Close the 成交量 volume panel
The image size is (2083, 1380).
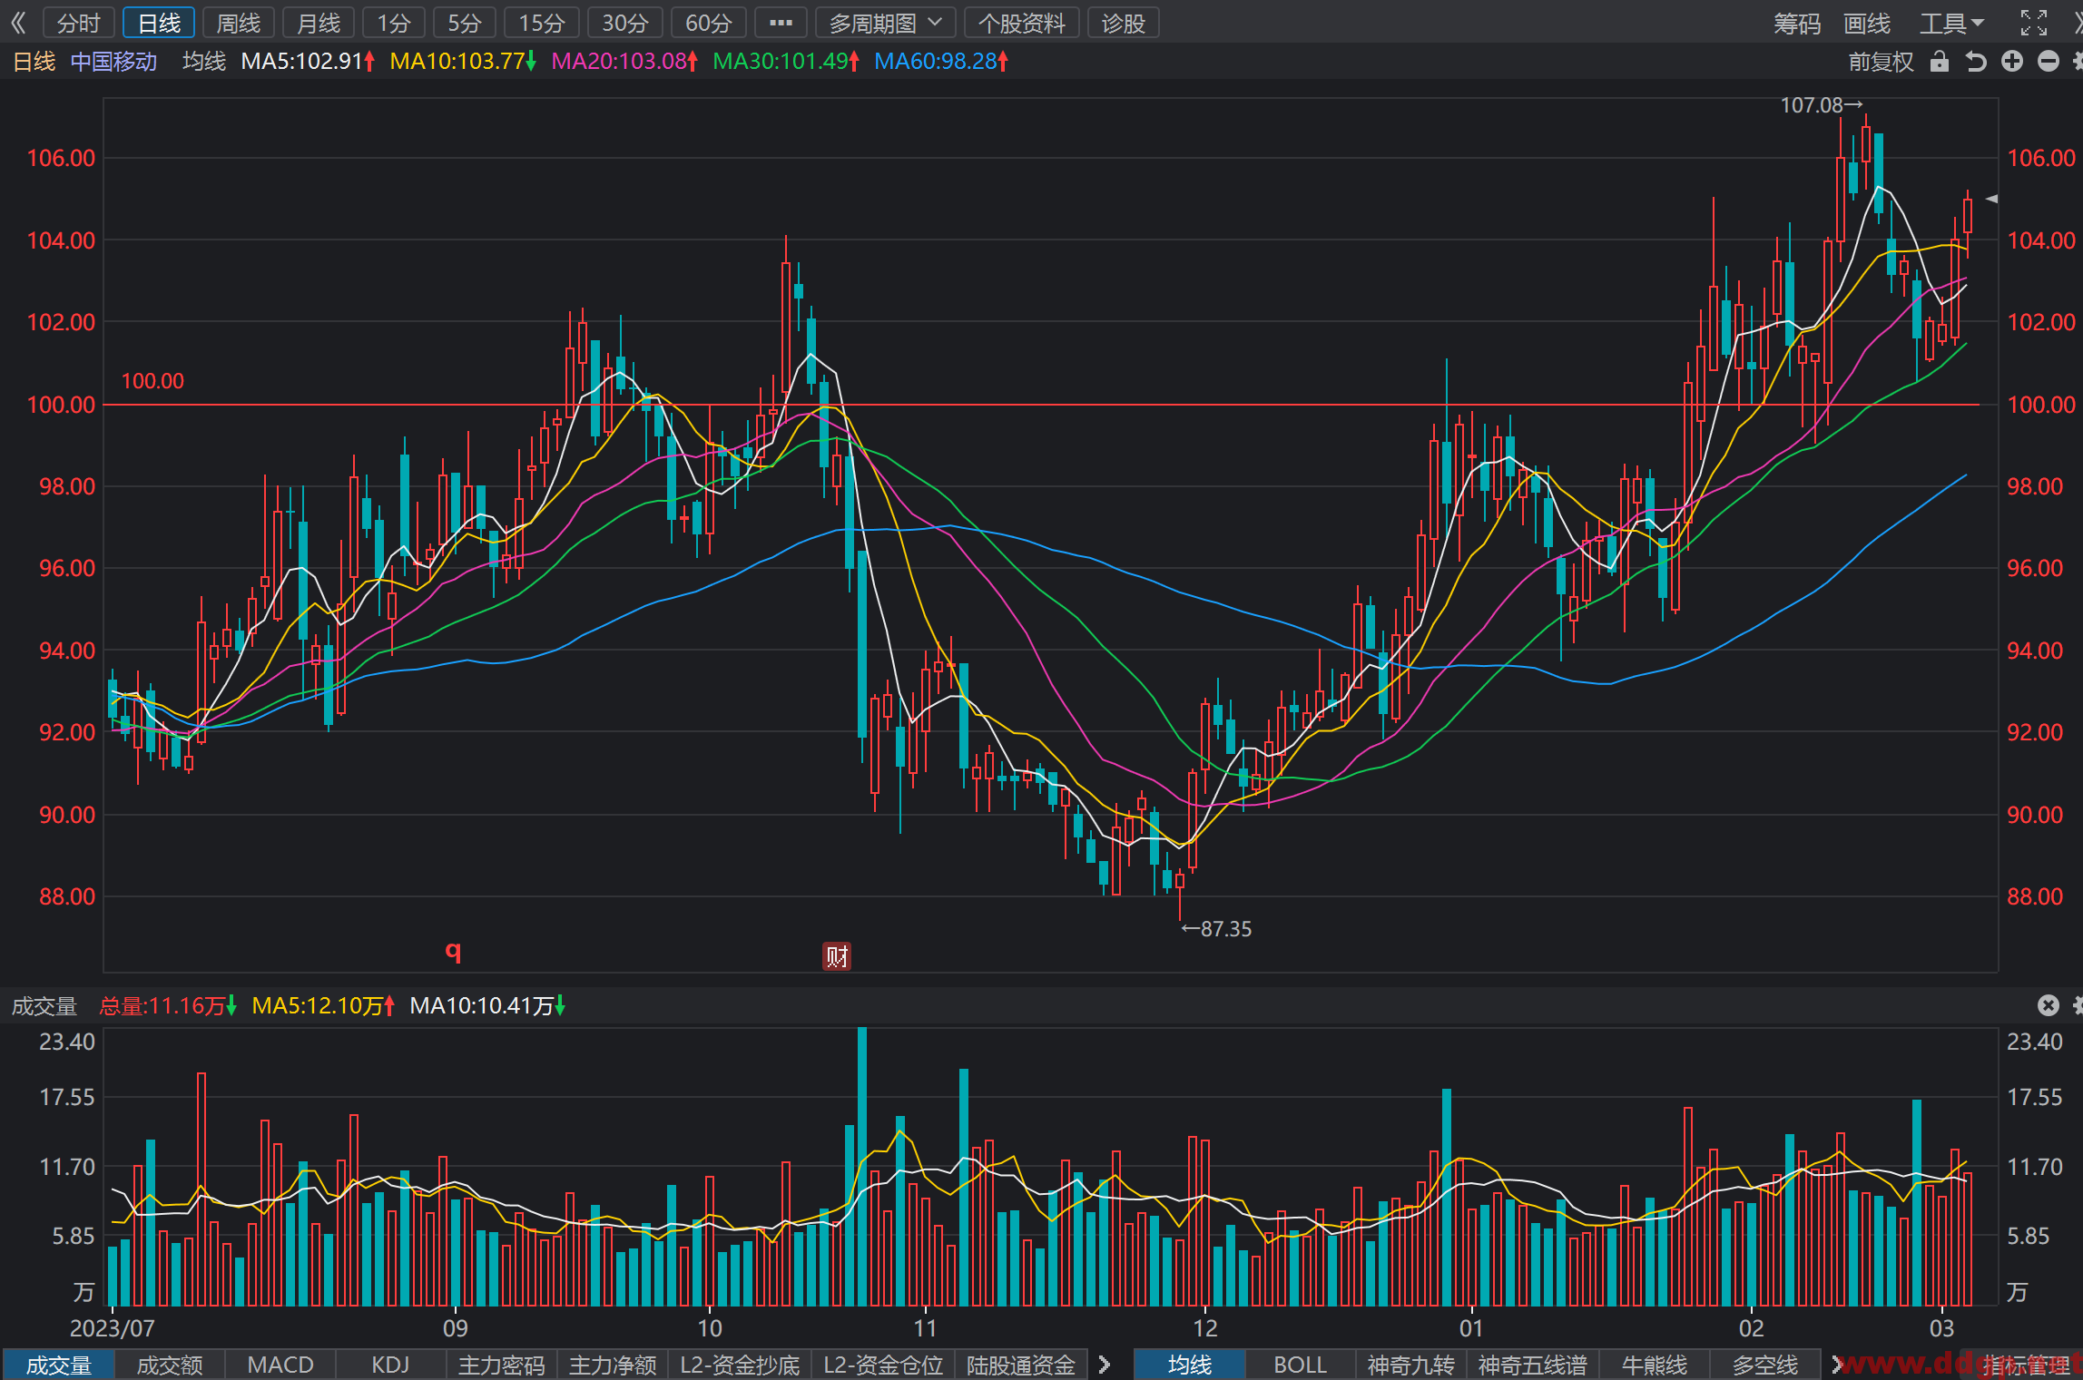pyautogui.click(x=2049, y=1005)
